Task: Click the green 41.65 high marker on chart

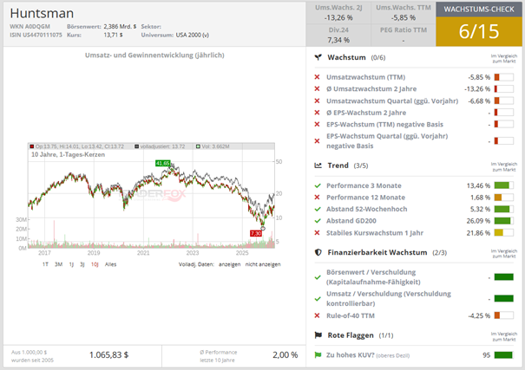Action: pos(163,163)
